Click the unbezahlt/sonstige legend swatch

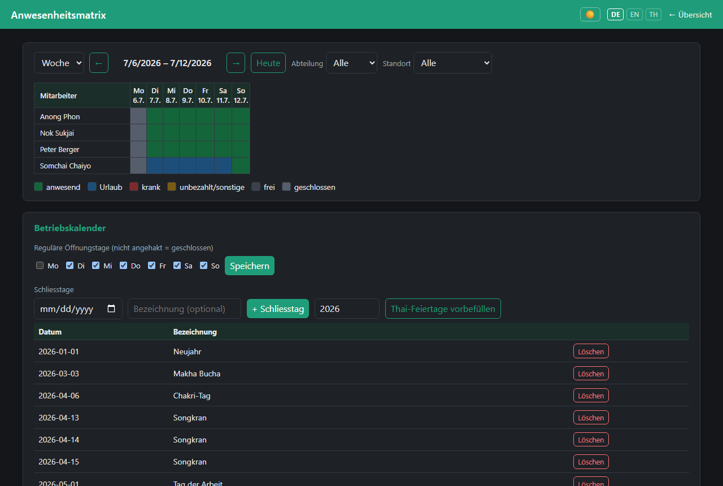(172, 186)
